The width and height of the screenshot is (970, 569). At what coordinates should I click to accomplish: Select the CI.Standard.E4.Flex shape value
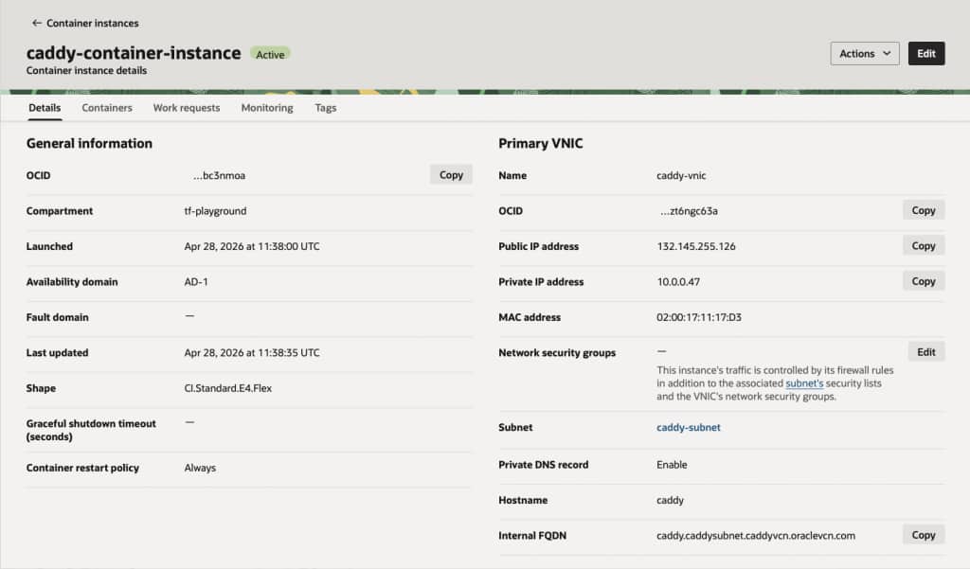point(227,388)
